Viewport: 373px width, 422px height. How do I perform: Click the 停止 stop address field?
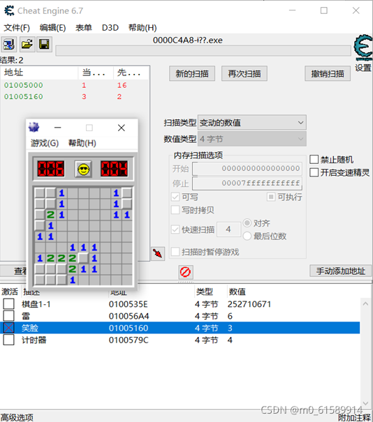247,183
